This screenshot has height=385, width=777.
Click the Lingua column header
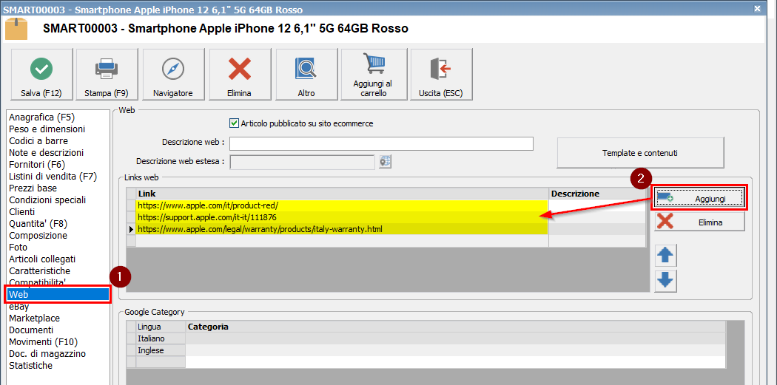(161, 327)
